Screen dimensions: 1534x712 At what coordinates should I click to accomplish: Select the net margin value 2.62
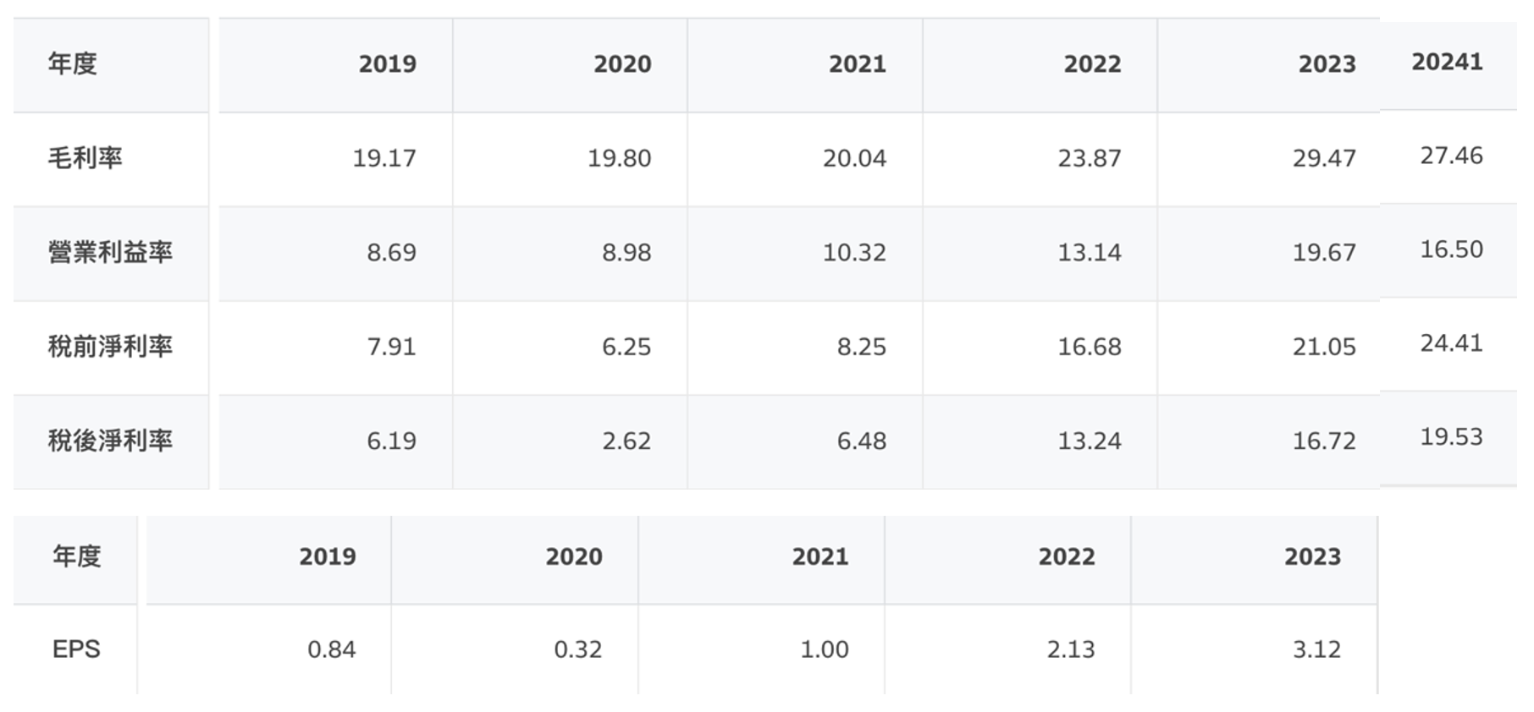(626, 441)
